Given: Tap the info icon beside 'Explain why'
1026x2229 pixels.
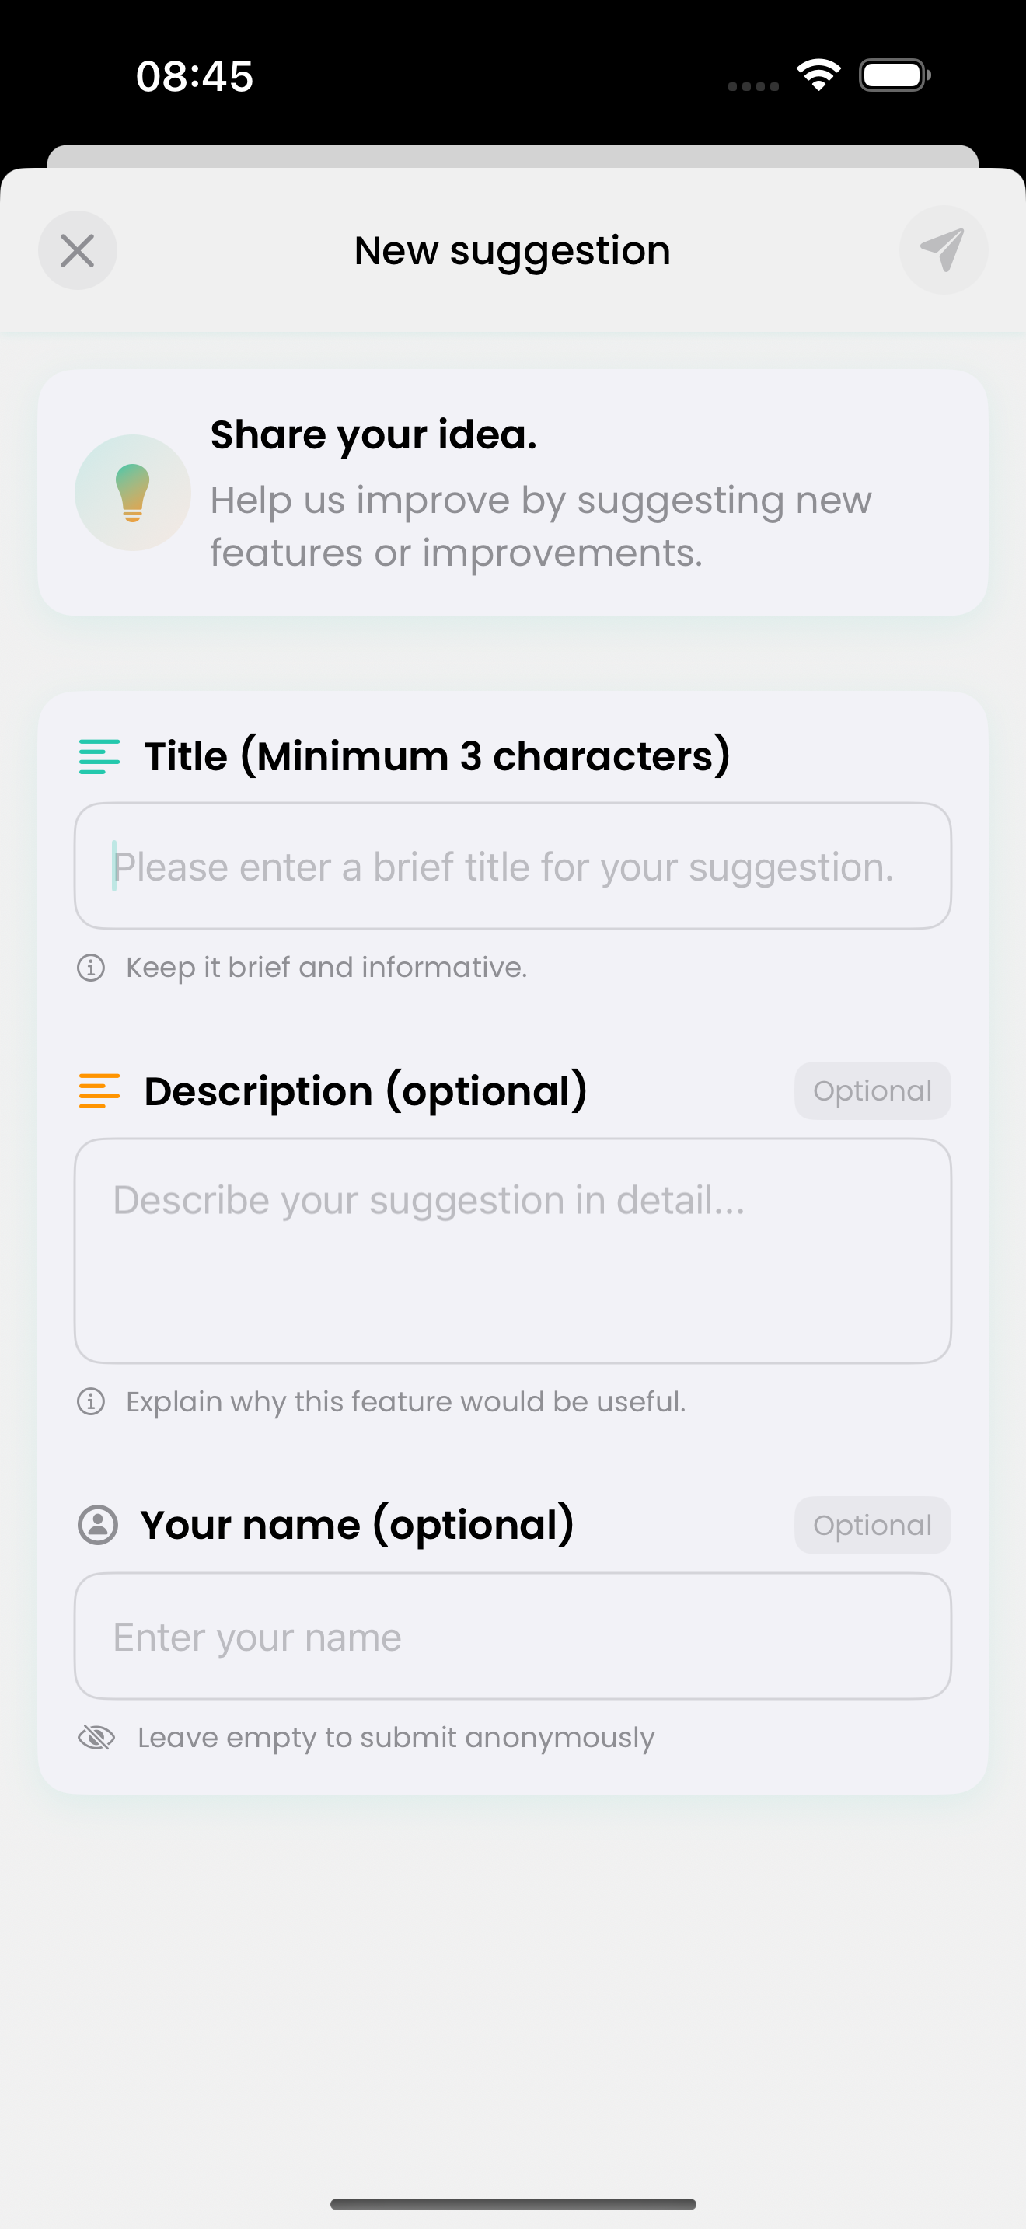Looking at the screenshot, I should coord(91,1401).
